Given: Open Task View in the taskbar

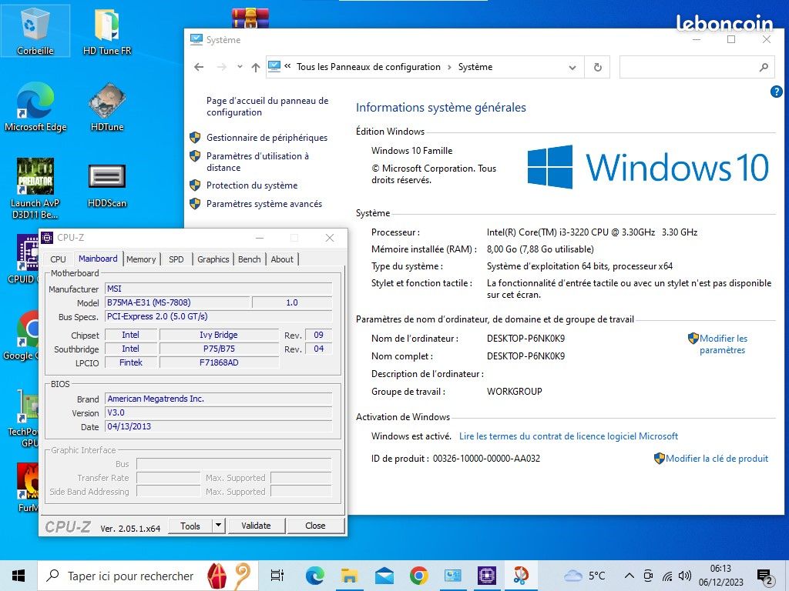Looking at the screenshot, I should (277, 576).
